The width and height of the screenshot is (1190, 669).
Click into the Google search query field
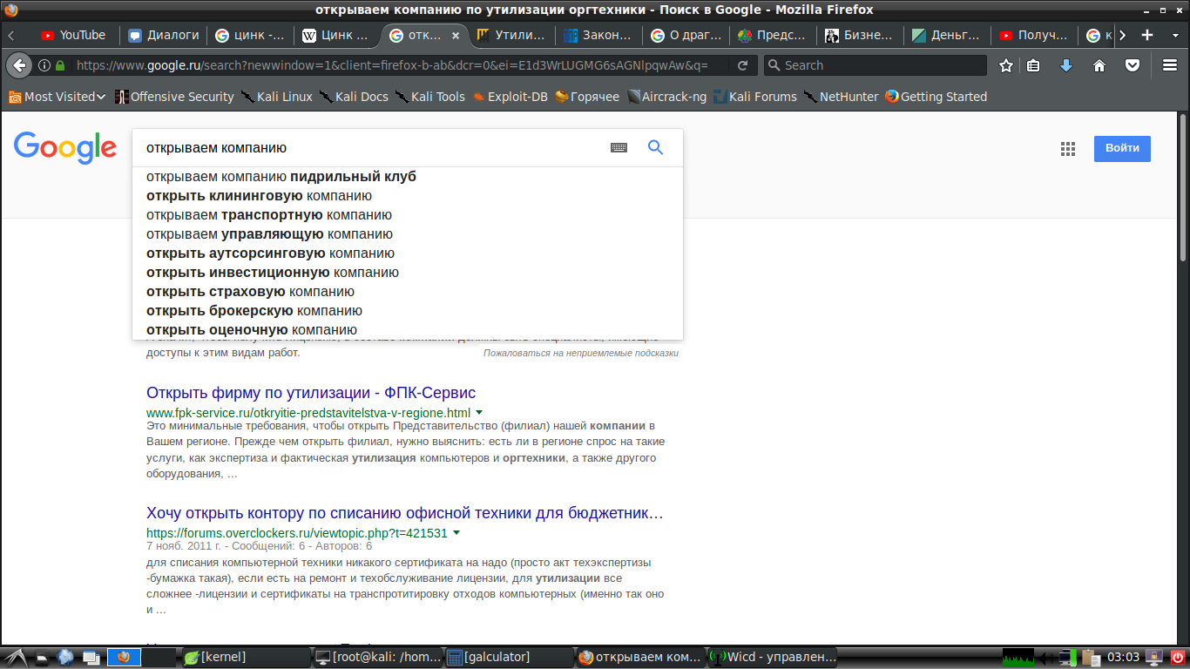(370, 148)
